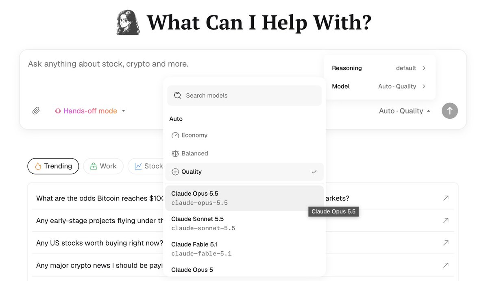Viewport: 488px width, 281px height.
Task: Click the bell icon beside Hands-off mode
Action: (58, 111)
